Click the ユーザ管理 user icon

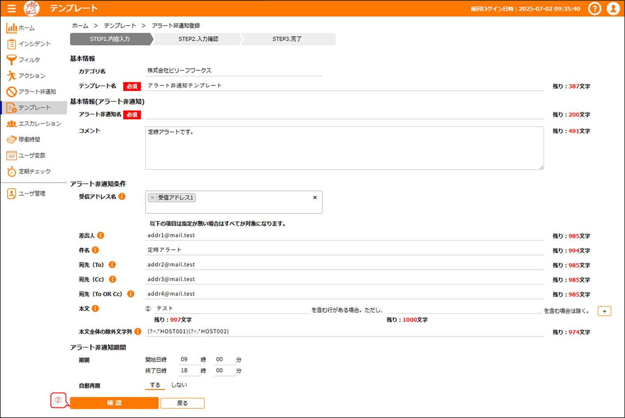[x=12, y=194]
